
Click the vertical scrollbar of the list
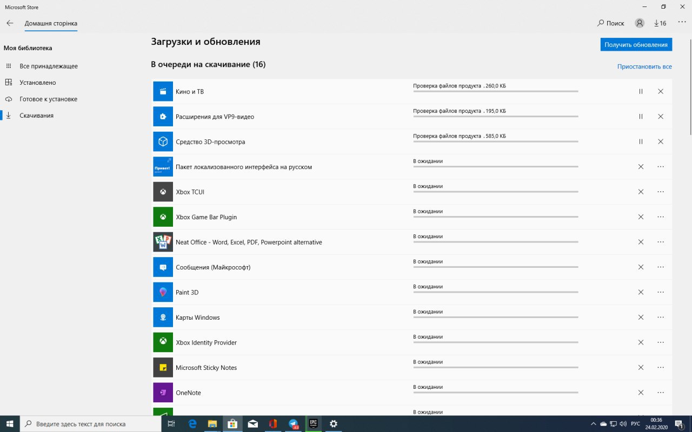(x=690, y=86)
